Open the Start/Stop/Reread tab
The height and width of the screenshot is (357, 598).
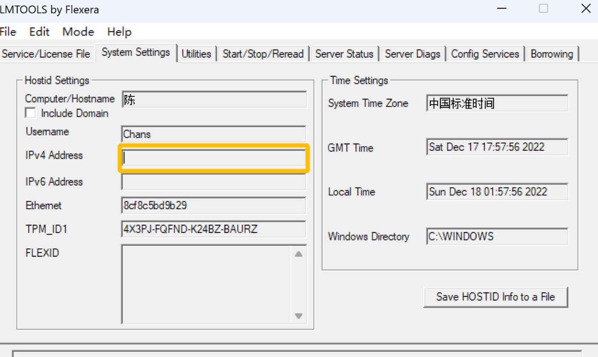click(x=263, y=54)
